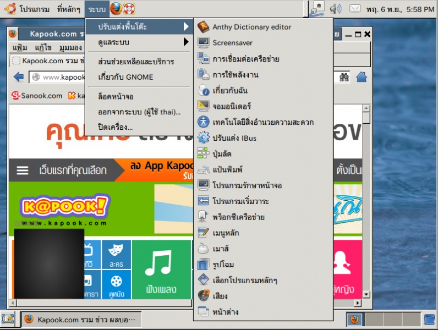The image size is (438, 330).
Task: Click Kapook taskbar window button
Action: pyautogui.click(x=81, y=319)
